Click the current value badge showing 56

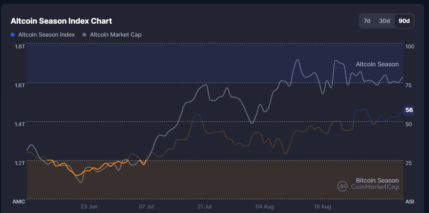tap(409, 110)
